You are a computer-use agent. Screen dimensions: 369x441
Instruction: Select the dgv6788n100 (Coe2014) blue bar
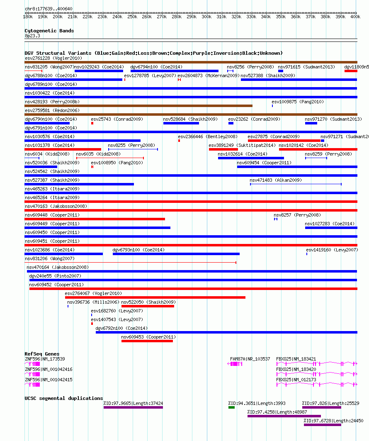pos(74,80)
